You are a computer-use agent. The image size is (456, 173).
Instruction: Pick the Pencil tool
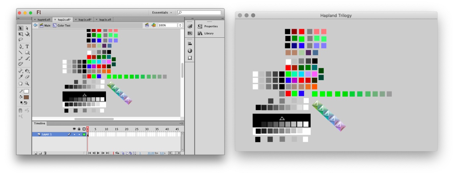point(21,58)
